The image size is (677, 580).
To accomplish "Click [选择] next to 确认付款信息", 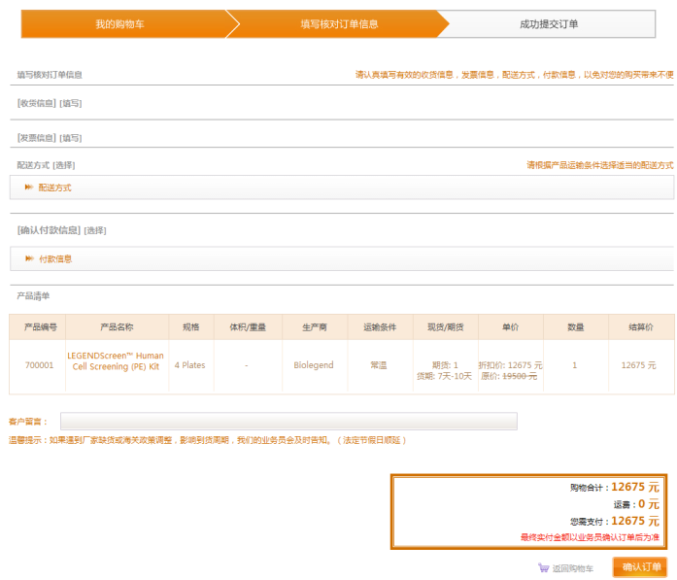I will click(95, 230).
